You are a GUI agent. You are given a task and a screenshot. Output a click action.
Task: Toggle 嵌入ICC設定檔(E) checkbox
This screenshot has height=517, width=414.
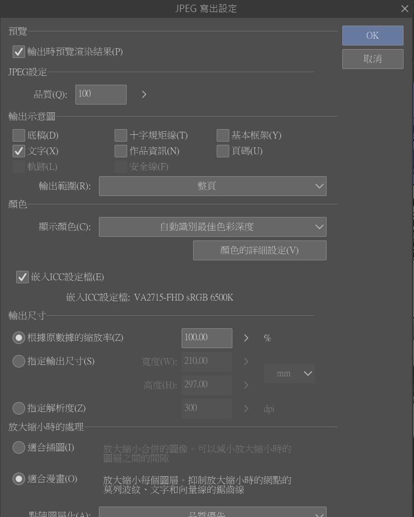[23, 277]
